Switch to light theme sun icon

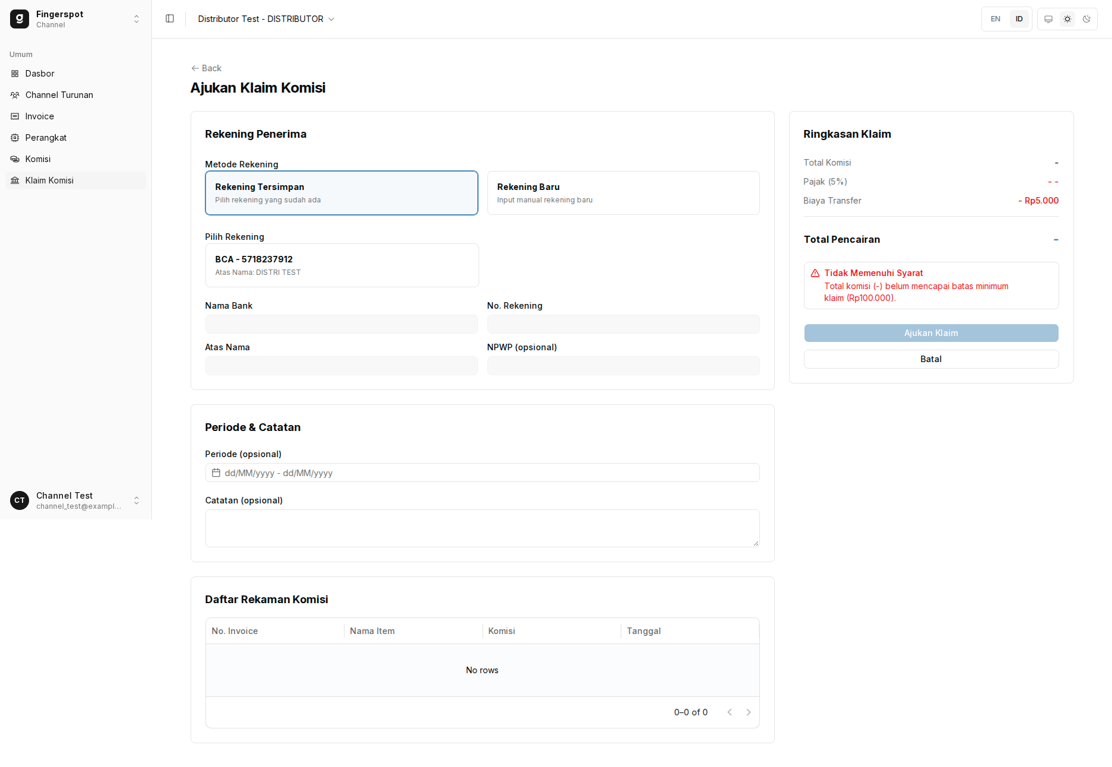(x=1067, y=19)
